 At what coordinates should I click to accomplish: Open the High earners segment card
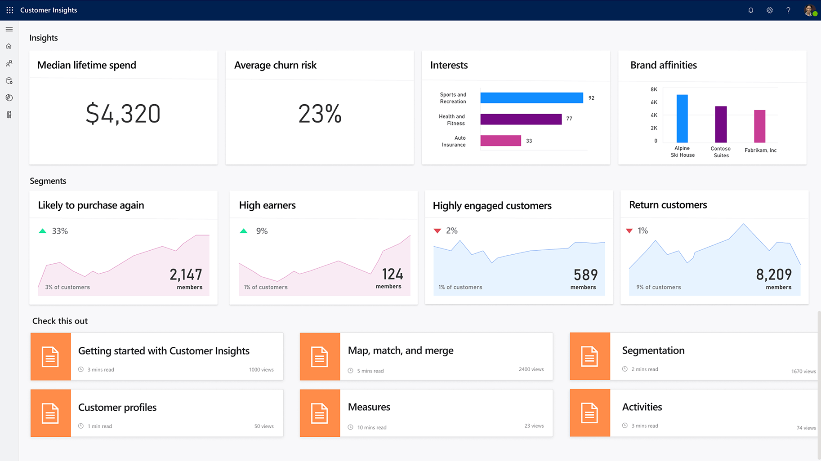[x=323, y=248]
